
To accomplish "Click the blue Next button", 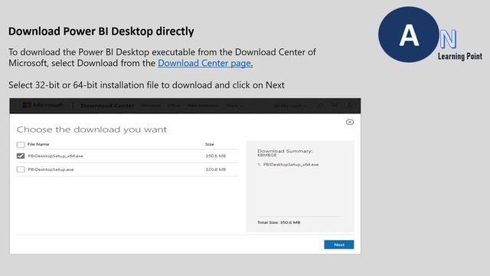I will (x=338, y=245).
